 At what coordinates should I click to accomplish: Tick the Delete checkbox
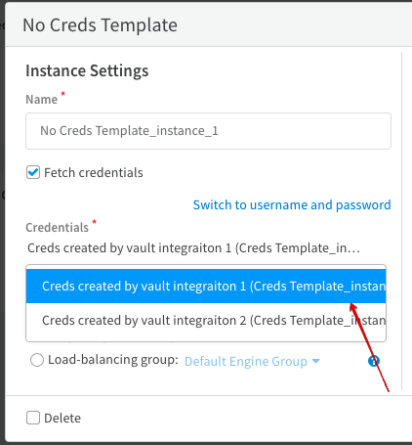click(33, 418)
